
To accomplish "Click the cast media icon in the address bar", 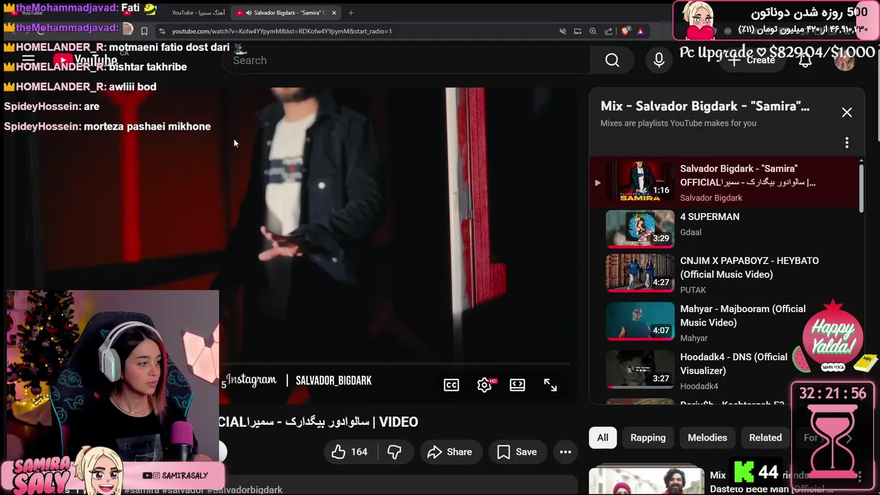I will coord(577,31).
